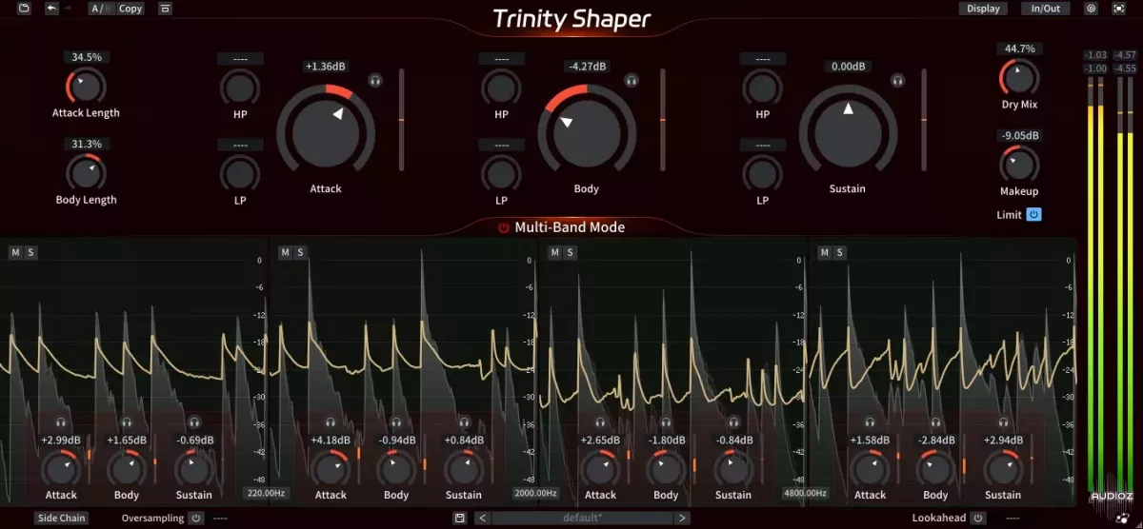Image resolution: width=1143 pixels, height=529 pixels.
Task: Solo the third band with S button
Action: (x=570, y=252)
